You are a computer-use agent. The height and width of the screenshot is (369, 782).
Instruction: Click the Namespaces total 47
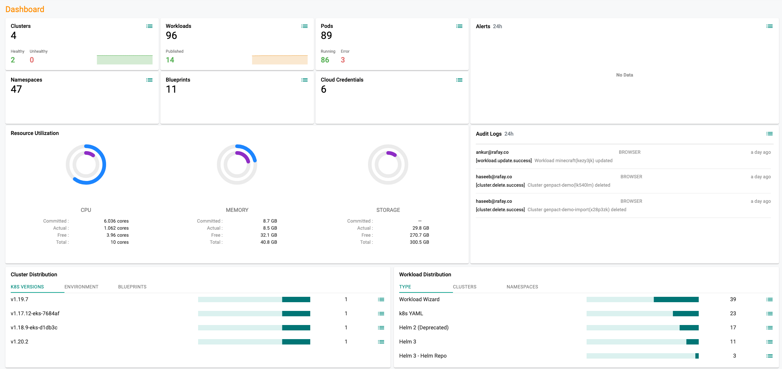(16, 89)
